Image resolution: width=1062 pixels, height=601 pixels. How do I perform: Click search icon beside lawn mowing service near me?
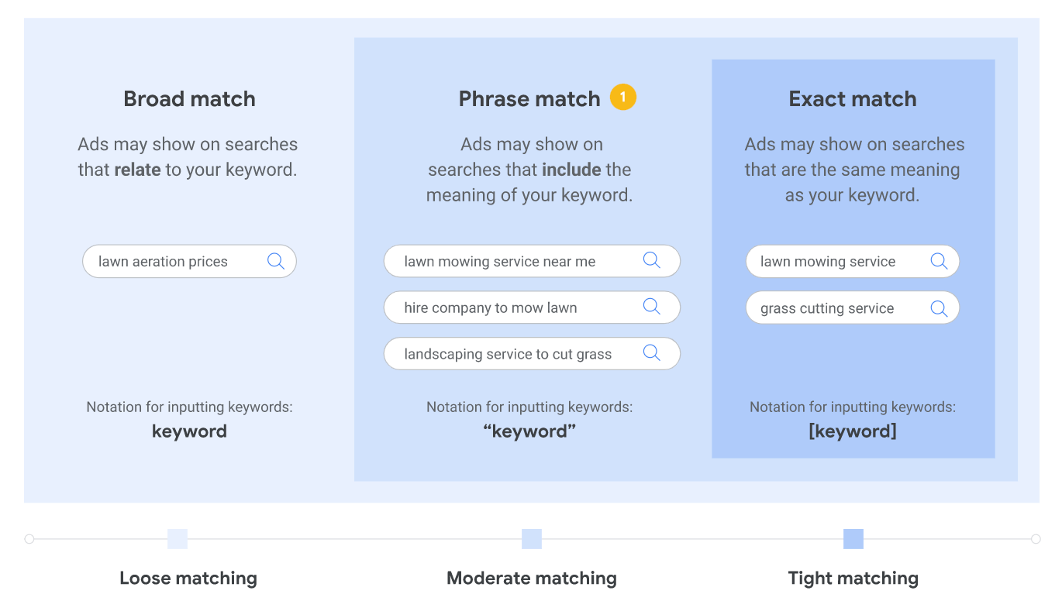click(x=651, y=260)
